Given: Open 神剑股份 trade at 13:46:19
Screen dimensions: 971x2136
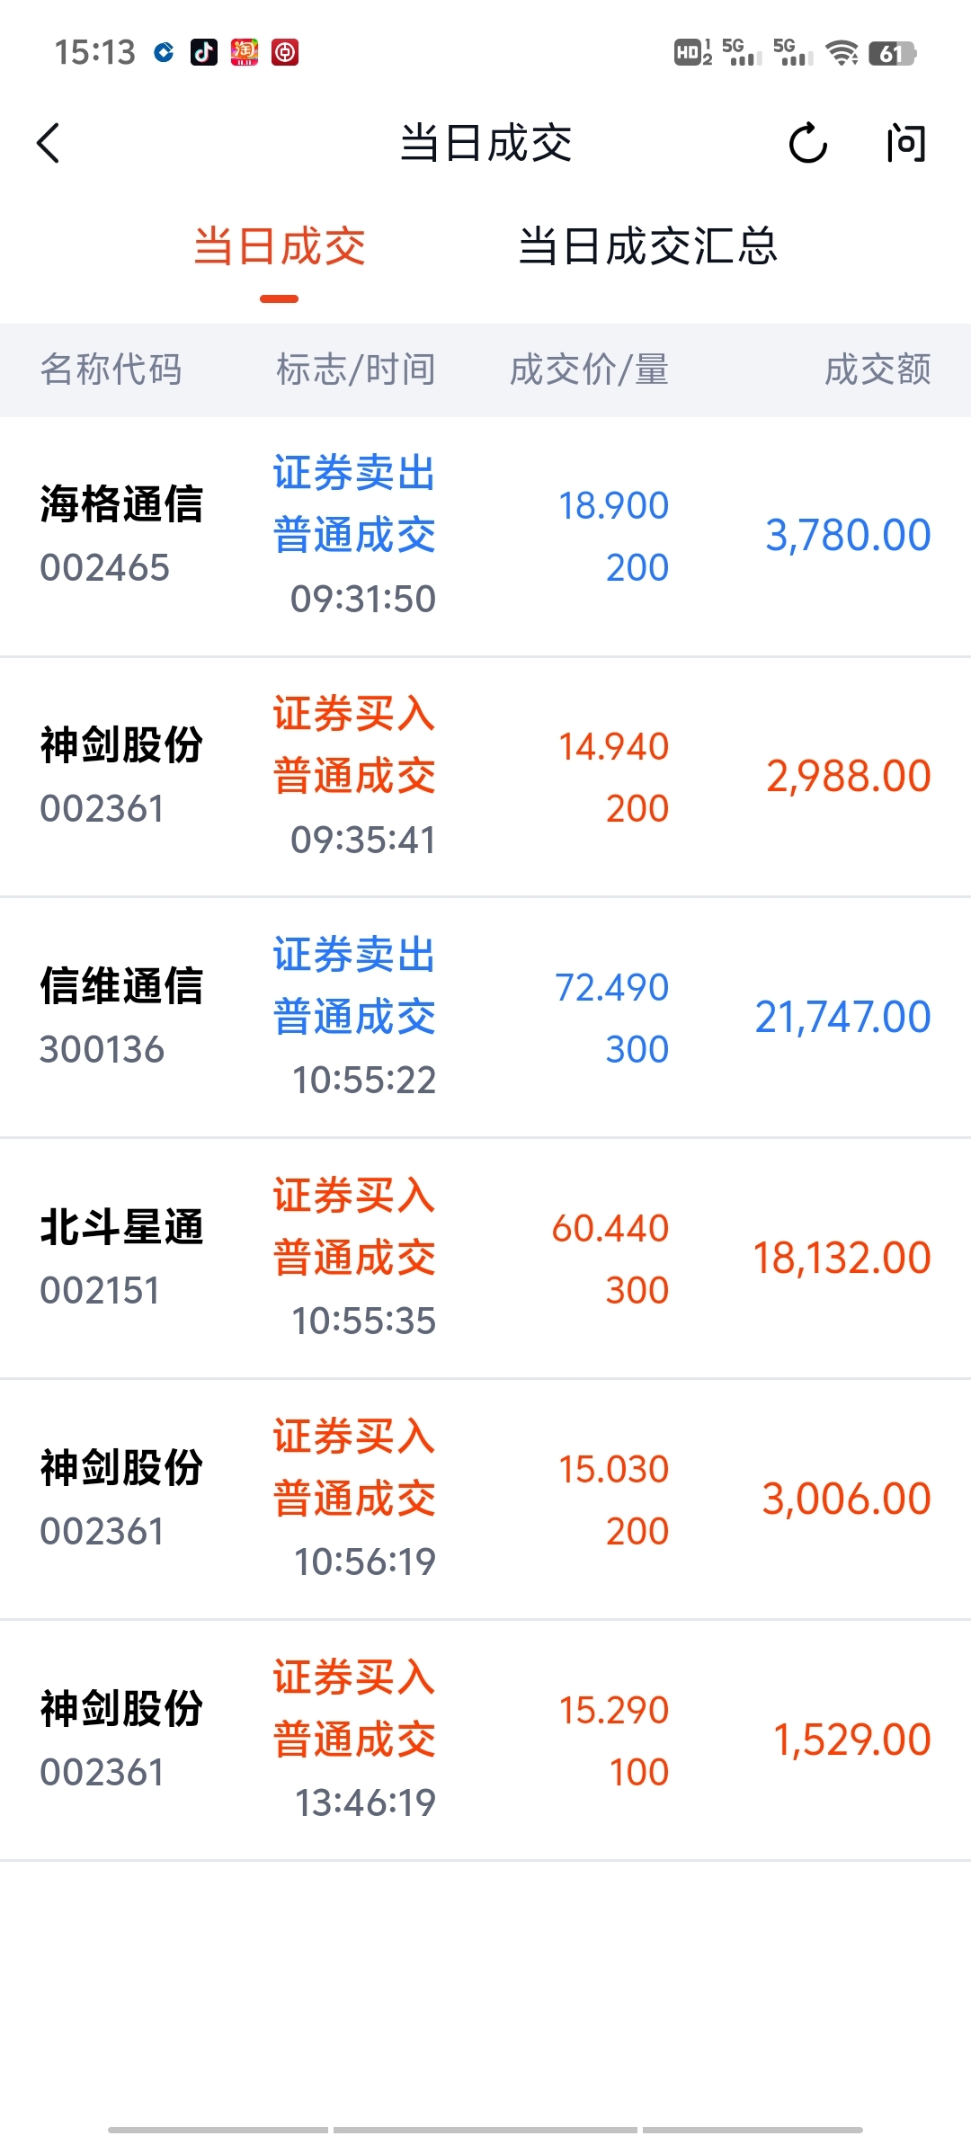Looking at the screenshot, I should coord(485,1740).
